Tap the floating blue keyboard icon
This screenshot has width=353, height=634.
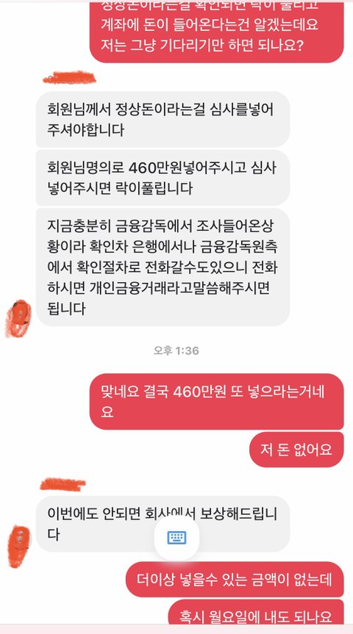(176, 538)
